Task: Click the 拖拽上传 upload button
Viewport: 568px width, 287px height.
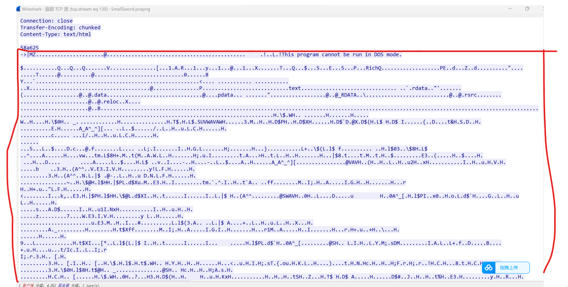Action: tap(506, 268)
